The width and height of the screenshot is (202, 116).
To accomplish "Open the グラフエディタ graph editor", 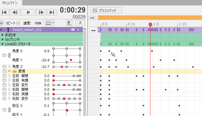I will pos(106,10).
